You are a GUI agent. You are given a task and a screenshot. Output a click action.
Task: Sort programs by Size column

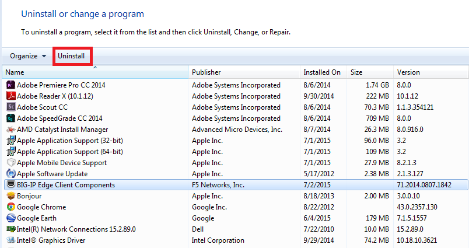(x=370, y=72)
